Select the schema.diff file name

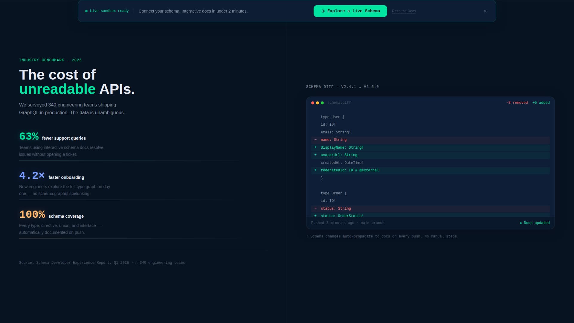pos(339,103)
